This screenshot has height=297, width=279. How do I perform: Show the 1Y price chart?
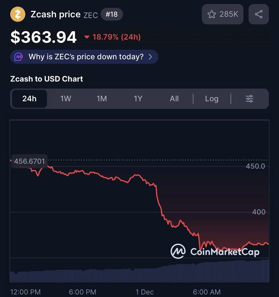click(138, 99)
